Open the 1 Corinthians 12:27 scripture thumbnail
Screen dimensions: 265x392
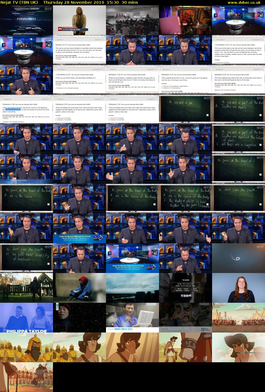[x=79, y=79]
